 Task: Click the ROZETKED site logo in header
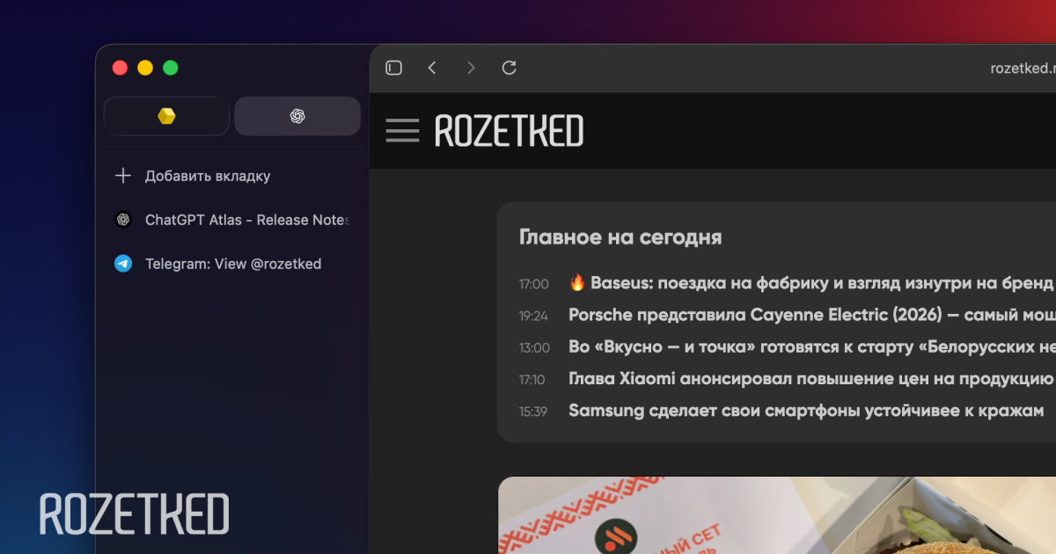pyautogui.click(x=509, y=131)
